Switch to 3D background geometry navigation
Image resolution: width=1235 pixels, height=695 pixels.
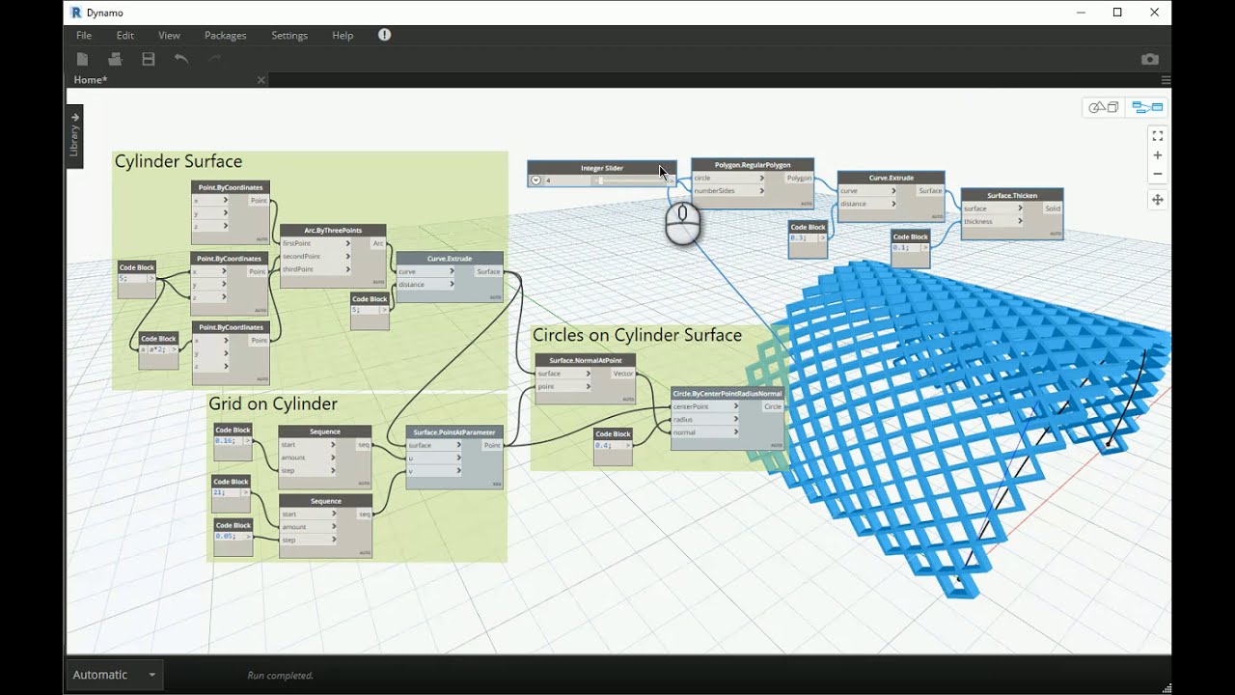tap(1104, 107)
